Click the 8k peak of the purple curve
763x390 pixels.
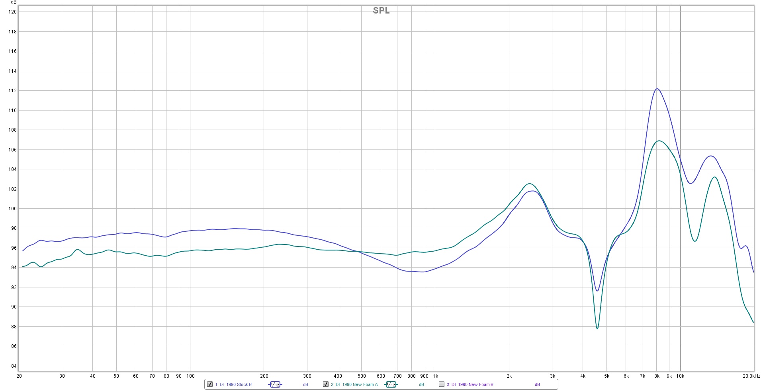click(x=657, y=89)
